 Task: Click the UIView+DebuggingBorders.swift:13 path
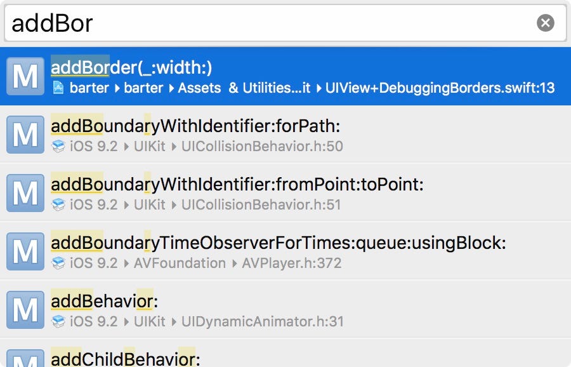tap(440, 88)
